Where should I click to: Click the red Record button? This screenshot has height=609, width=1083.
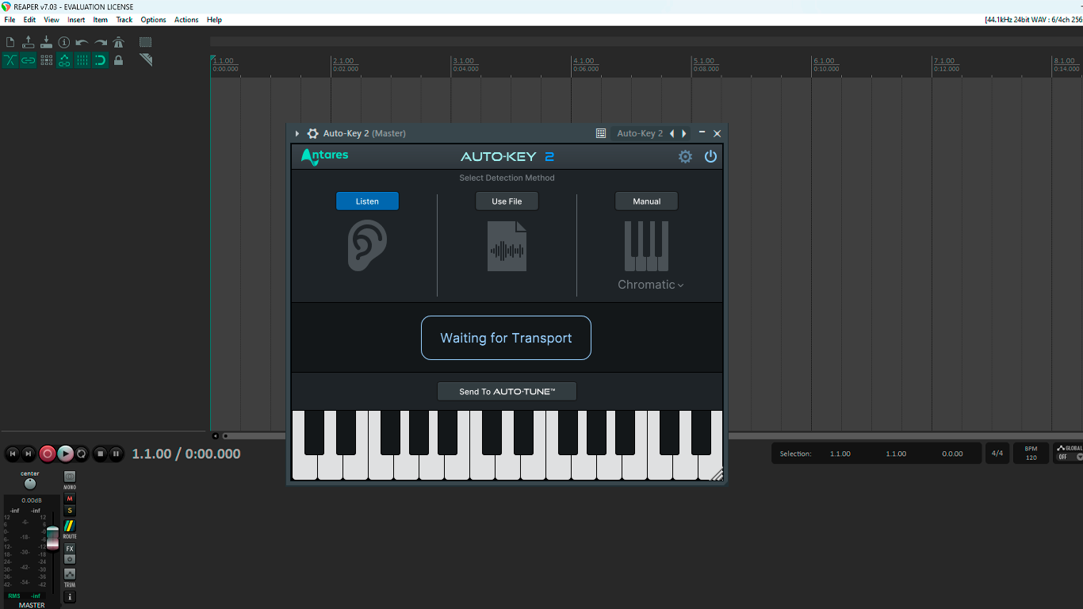coord(48,454)
